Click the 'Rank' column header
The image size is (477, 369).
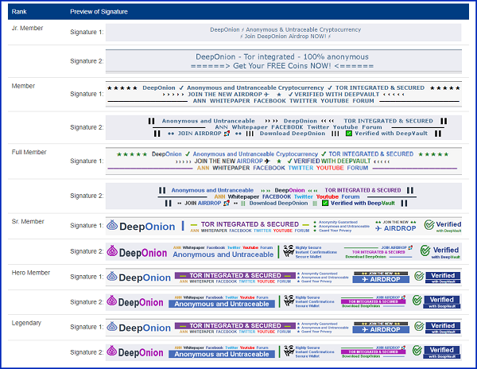click(x=19, y=12)
